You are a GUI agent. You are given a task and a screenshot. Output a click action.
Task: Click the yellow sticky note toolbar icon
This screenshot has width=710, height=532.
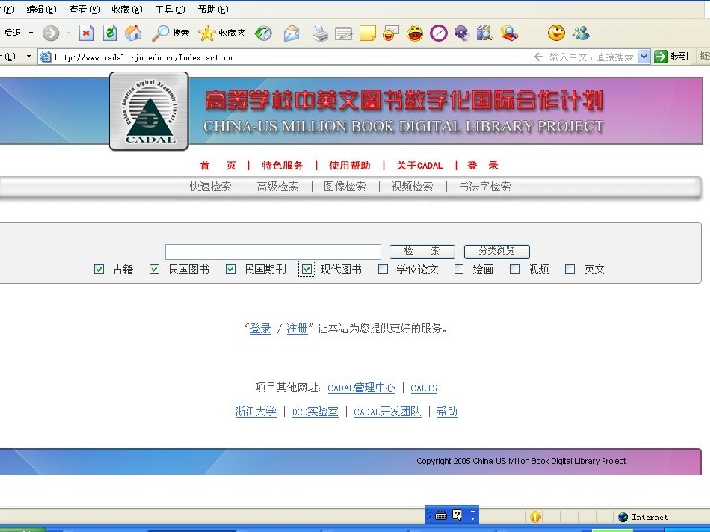[367, 33]
